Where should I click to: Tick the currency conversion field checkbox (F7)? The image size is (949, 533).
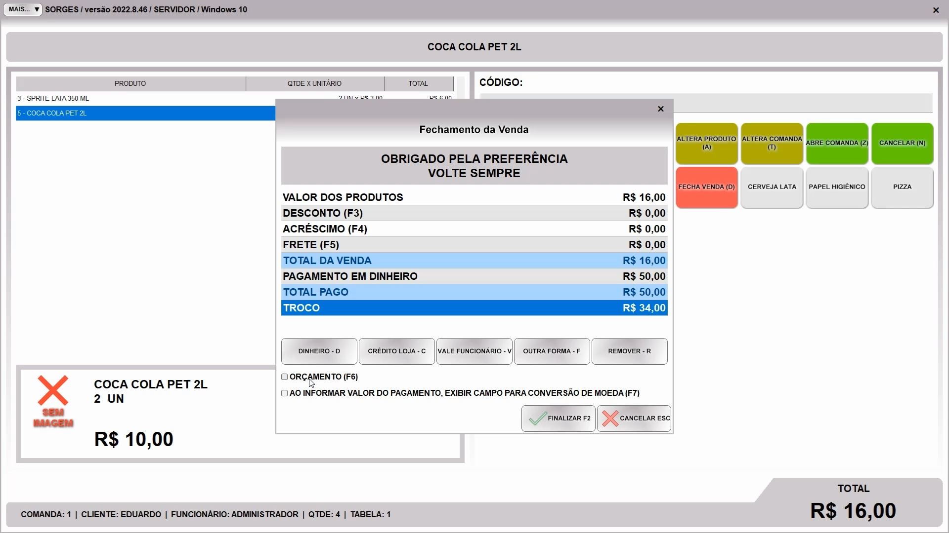285,393
